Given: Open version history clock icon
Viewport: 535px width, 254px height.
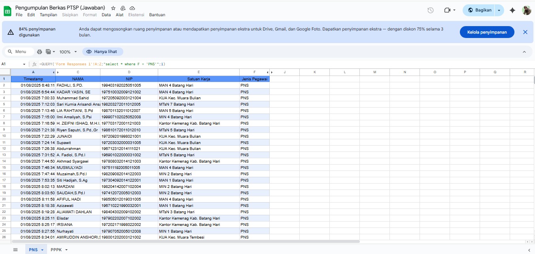Looking at the screenshot, I should [431, 10].
